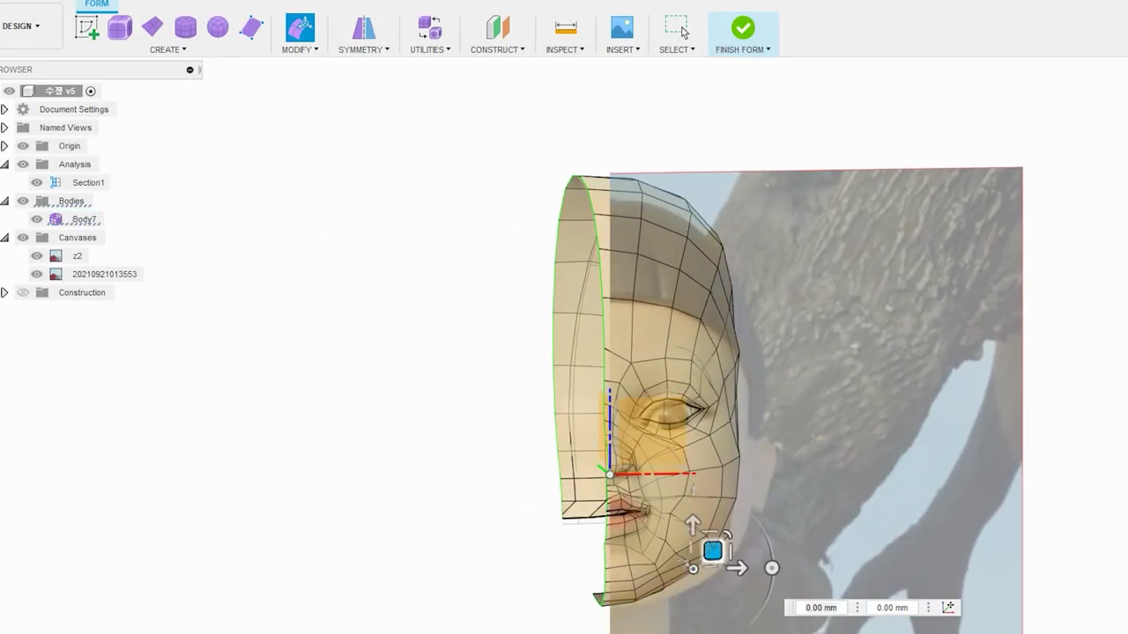This screenshot has width=1128, height=634.
Task: Click the manipulator up arrow handle
Action: tap(693, 525)
